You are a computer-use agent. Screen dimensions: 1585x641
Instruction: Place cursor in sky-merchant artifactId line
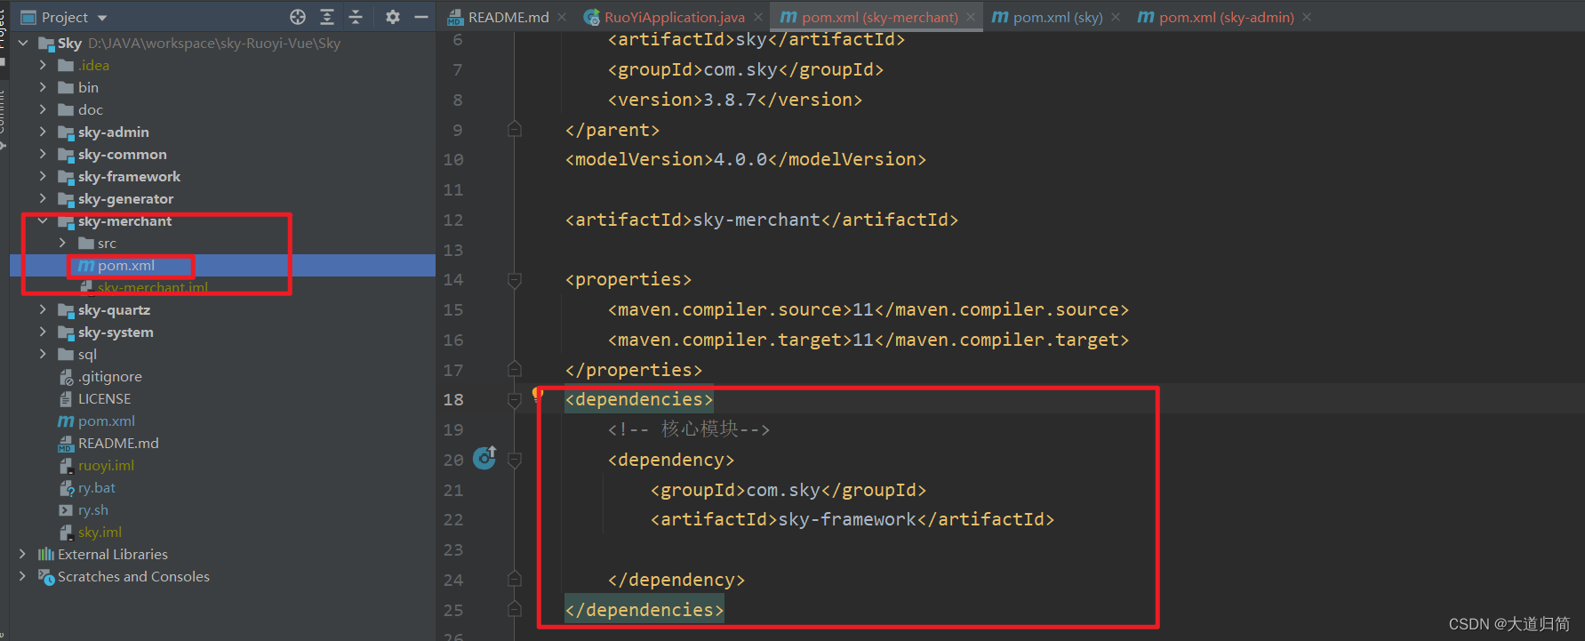click(x=762, y=220)
